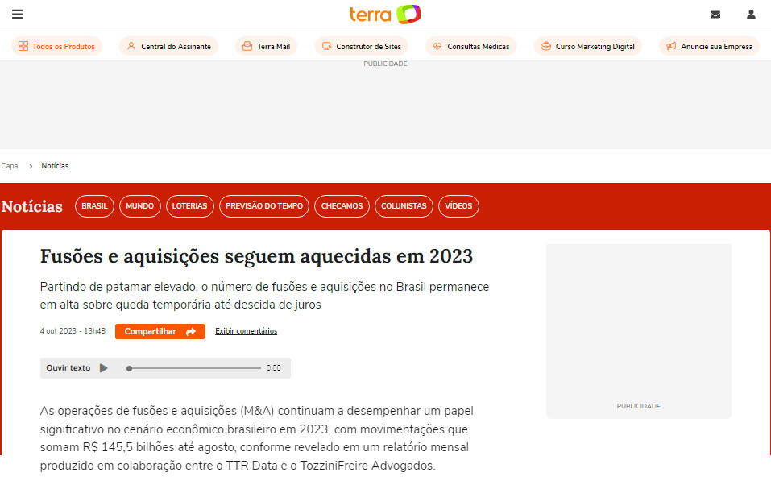Click Anuncie sua Empresa
The image size is (771, 485).
tap(709, 47)
